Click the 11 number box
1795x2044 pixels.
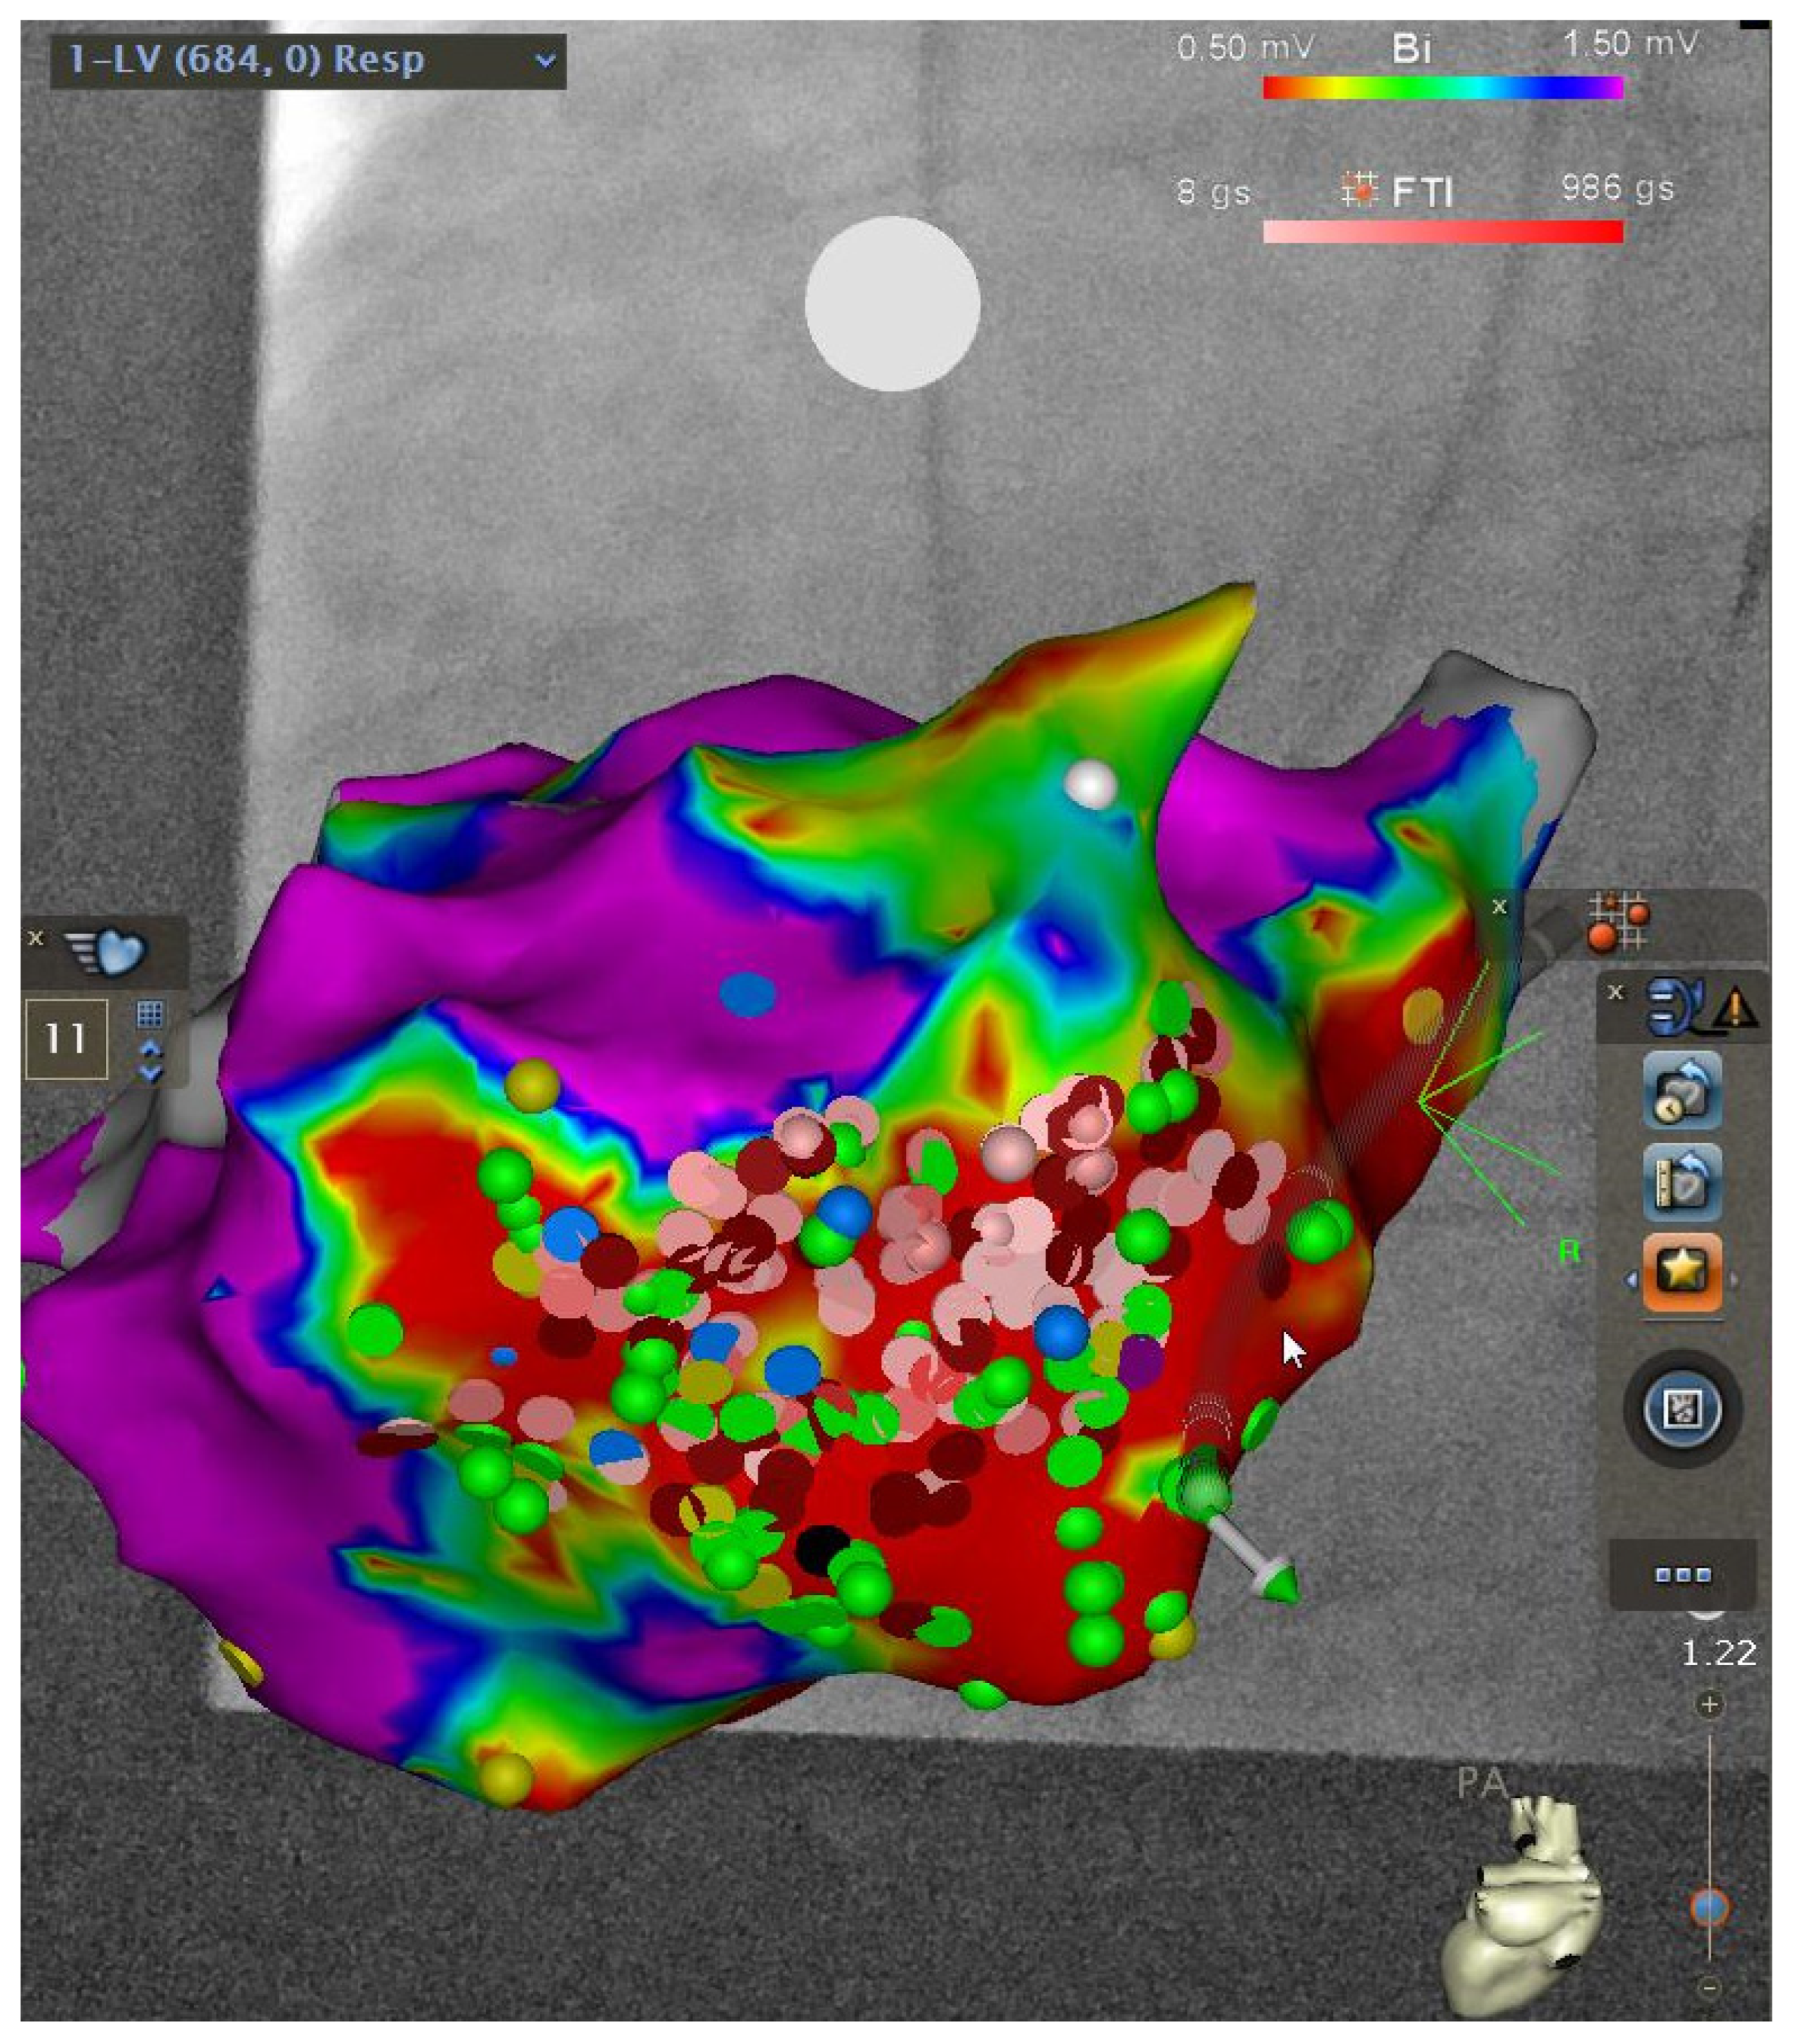(x=65, y=1038)
